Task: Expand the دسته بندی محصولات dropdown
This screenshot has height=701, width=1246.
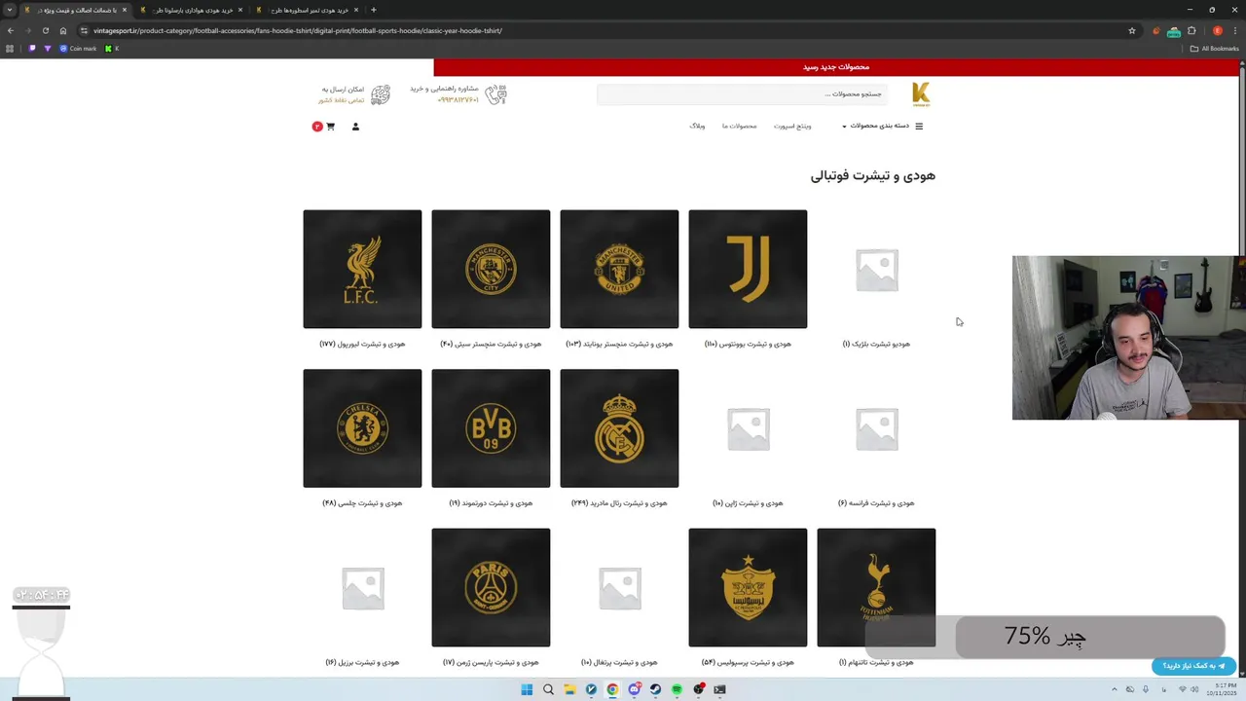Action: (x=875, y=126)
